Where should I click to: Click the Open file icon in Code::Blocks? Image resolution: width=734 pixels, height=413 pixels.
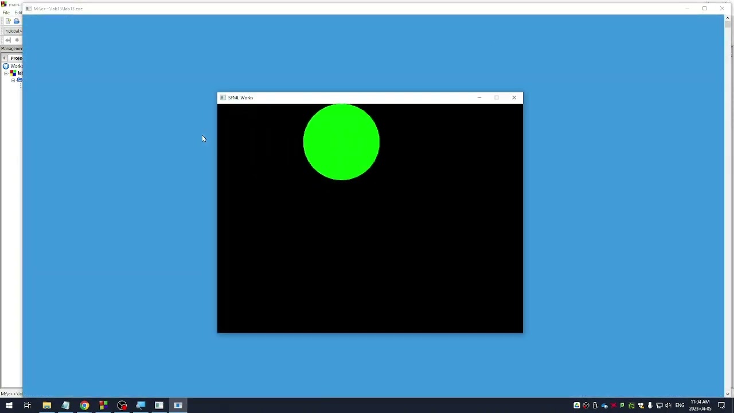[x=17, y=21]
